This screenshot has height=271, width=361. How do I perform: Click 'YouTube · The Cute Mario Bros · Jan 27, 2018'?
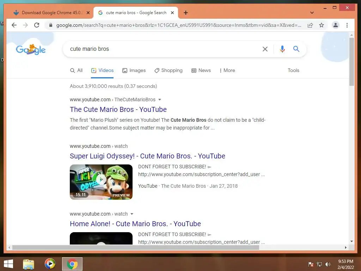(x=188, y=186)
